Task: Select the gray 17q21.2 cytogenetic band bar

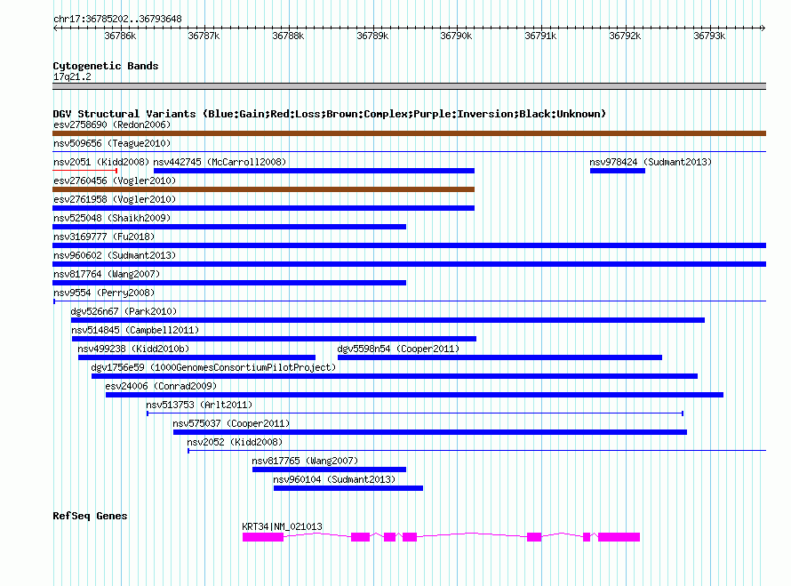Action: pyautogui.click(x=409, y=86)
